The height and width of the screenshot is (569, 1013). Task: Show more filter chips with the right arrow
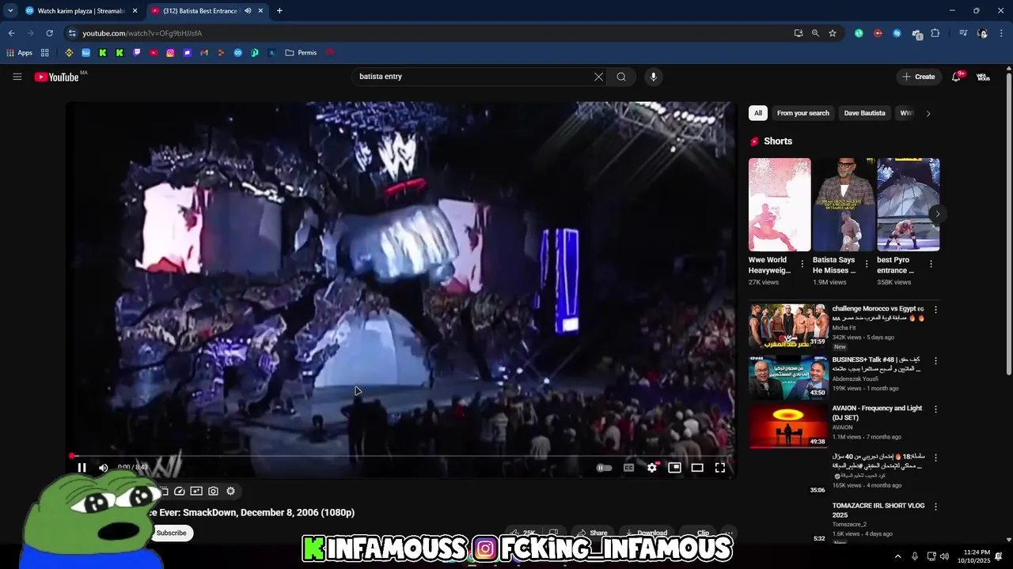pyautogui.click(x=928, y=113)
